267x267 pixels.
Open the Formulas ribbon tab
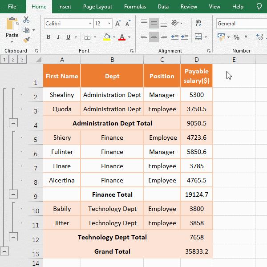click(134, 7)
